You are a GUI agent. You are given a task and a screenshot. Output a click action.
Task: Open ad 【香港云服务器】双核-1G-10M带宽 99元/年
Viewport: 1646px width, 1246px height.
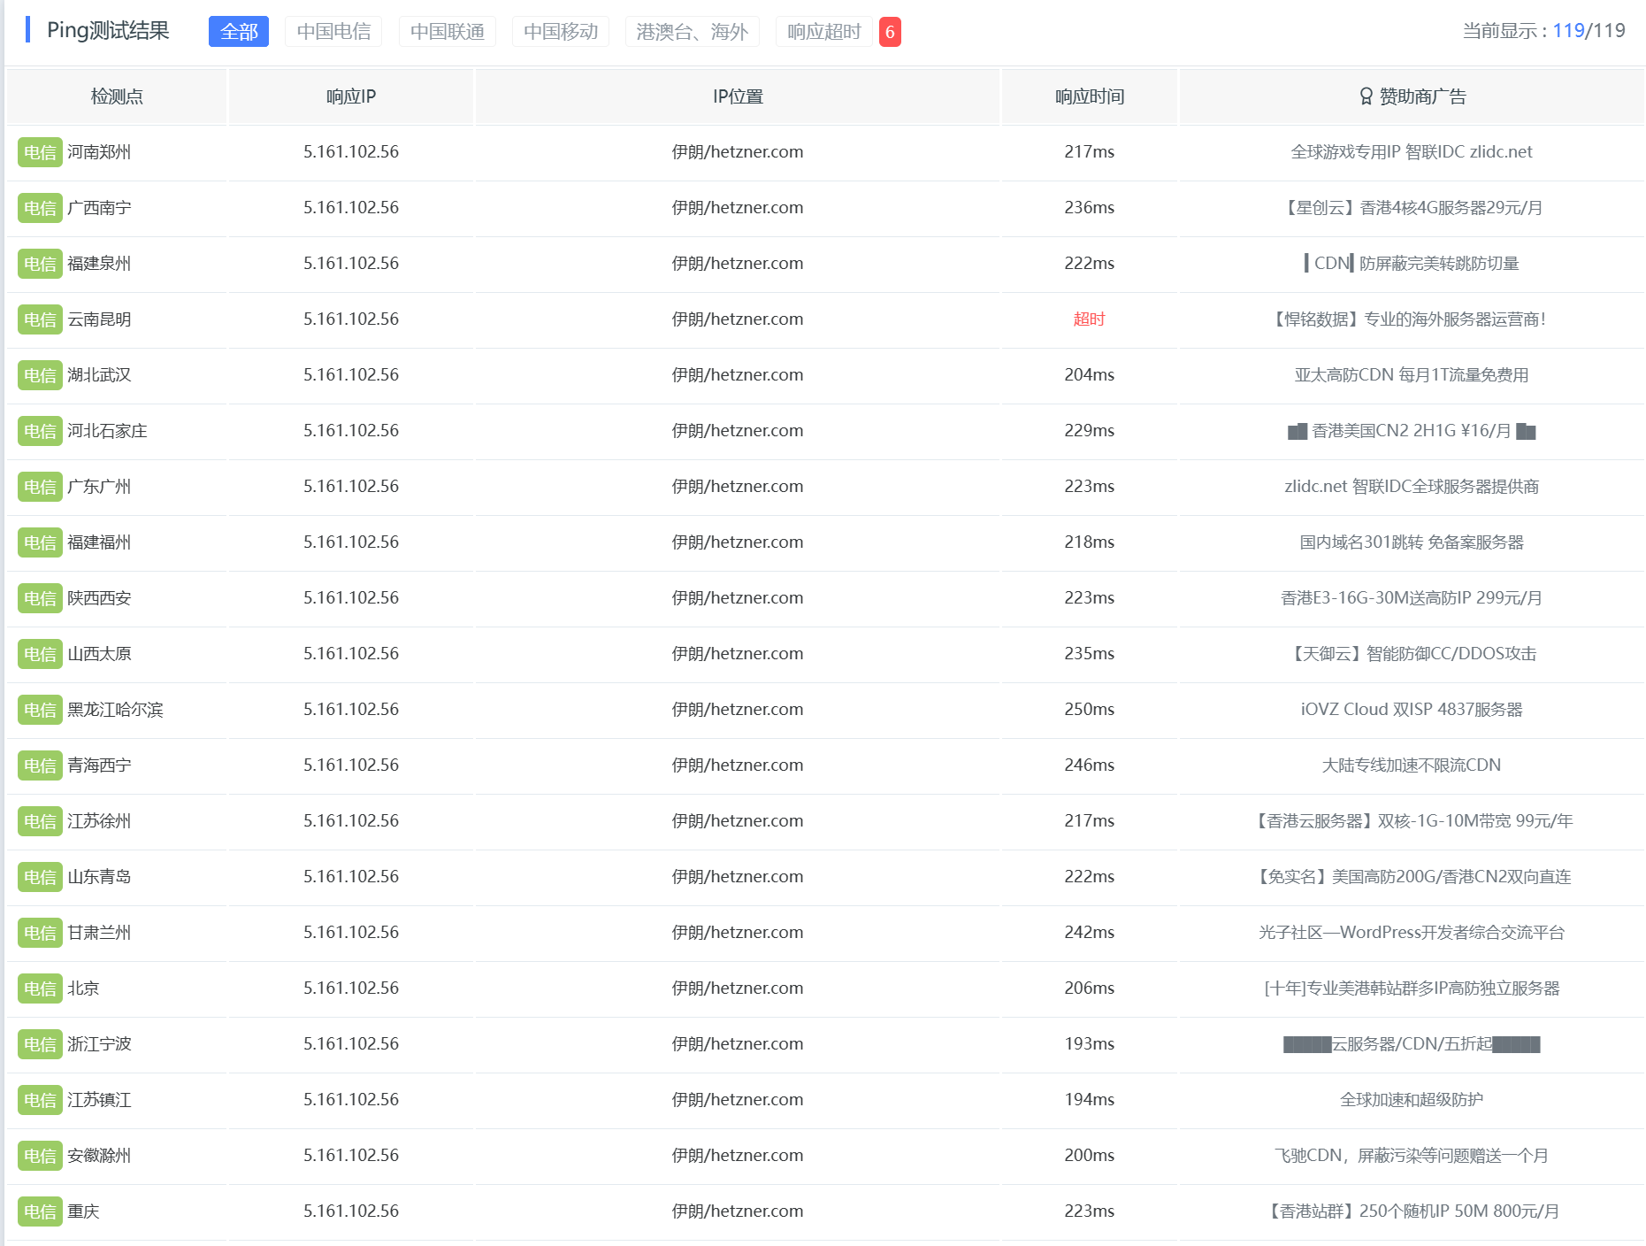click(1412, 820)
